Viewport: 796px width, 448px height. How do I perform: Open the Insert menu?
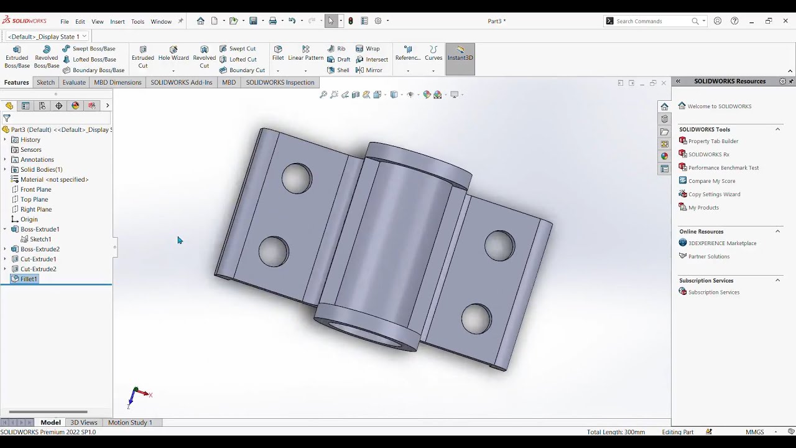coord(118,21)
